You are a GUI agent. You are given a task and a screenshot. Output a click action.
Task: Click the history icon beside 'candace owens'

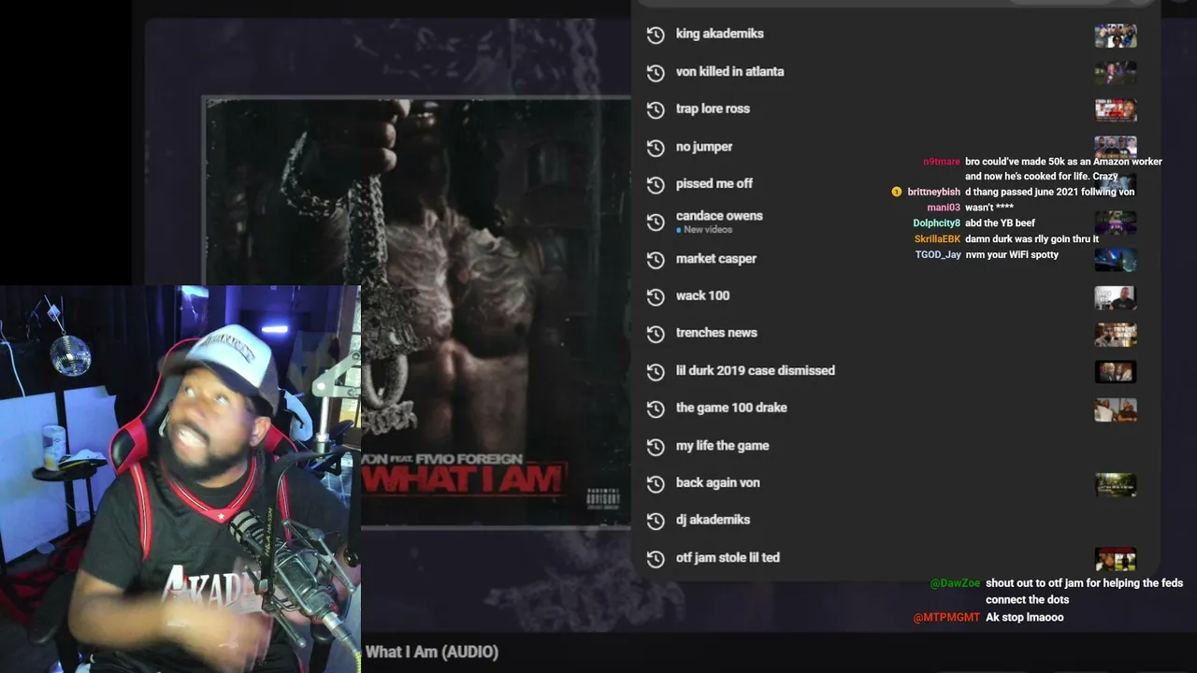click(x=656, y=222)
